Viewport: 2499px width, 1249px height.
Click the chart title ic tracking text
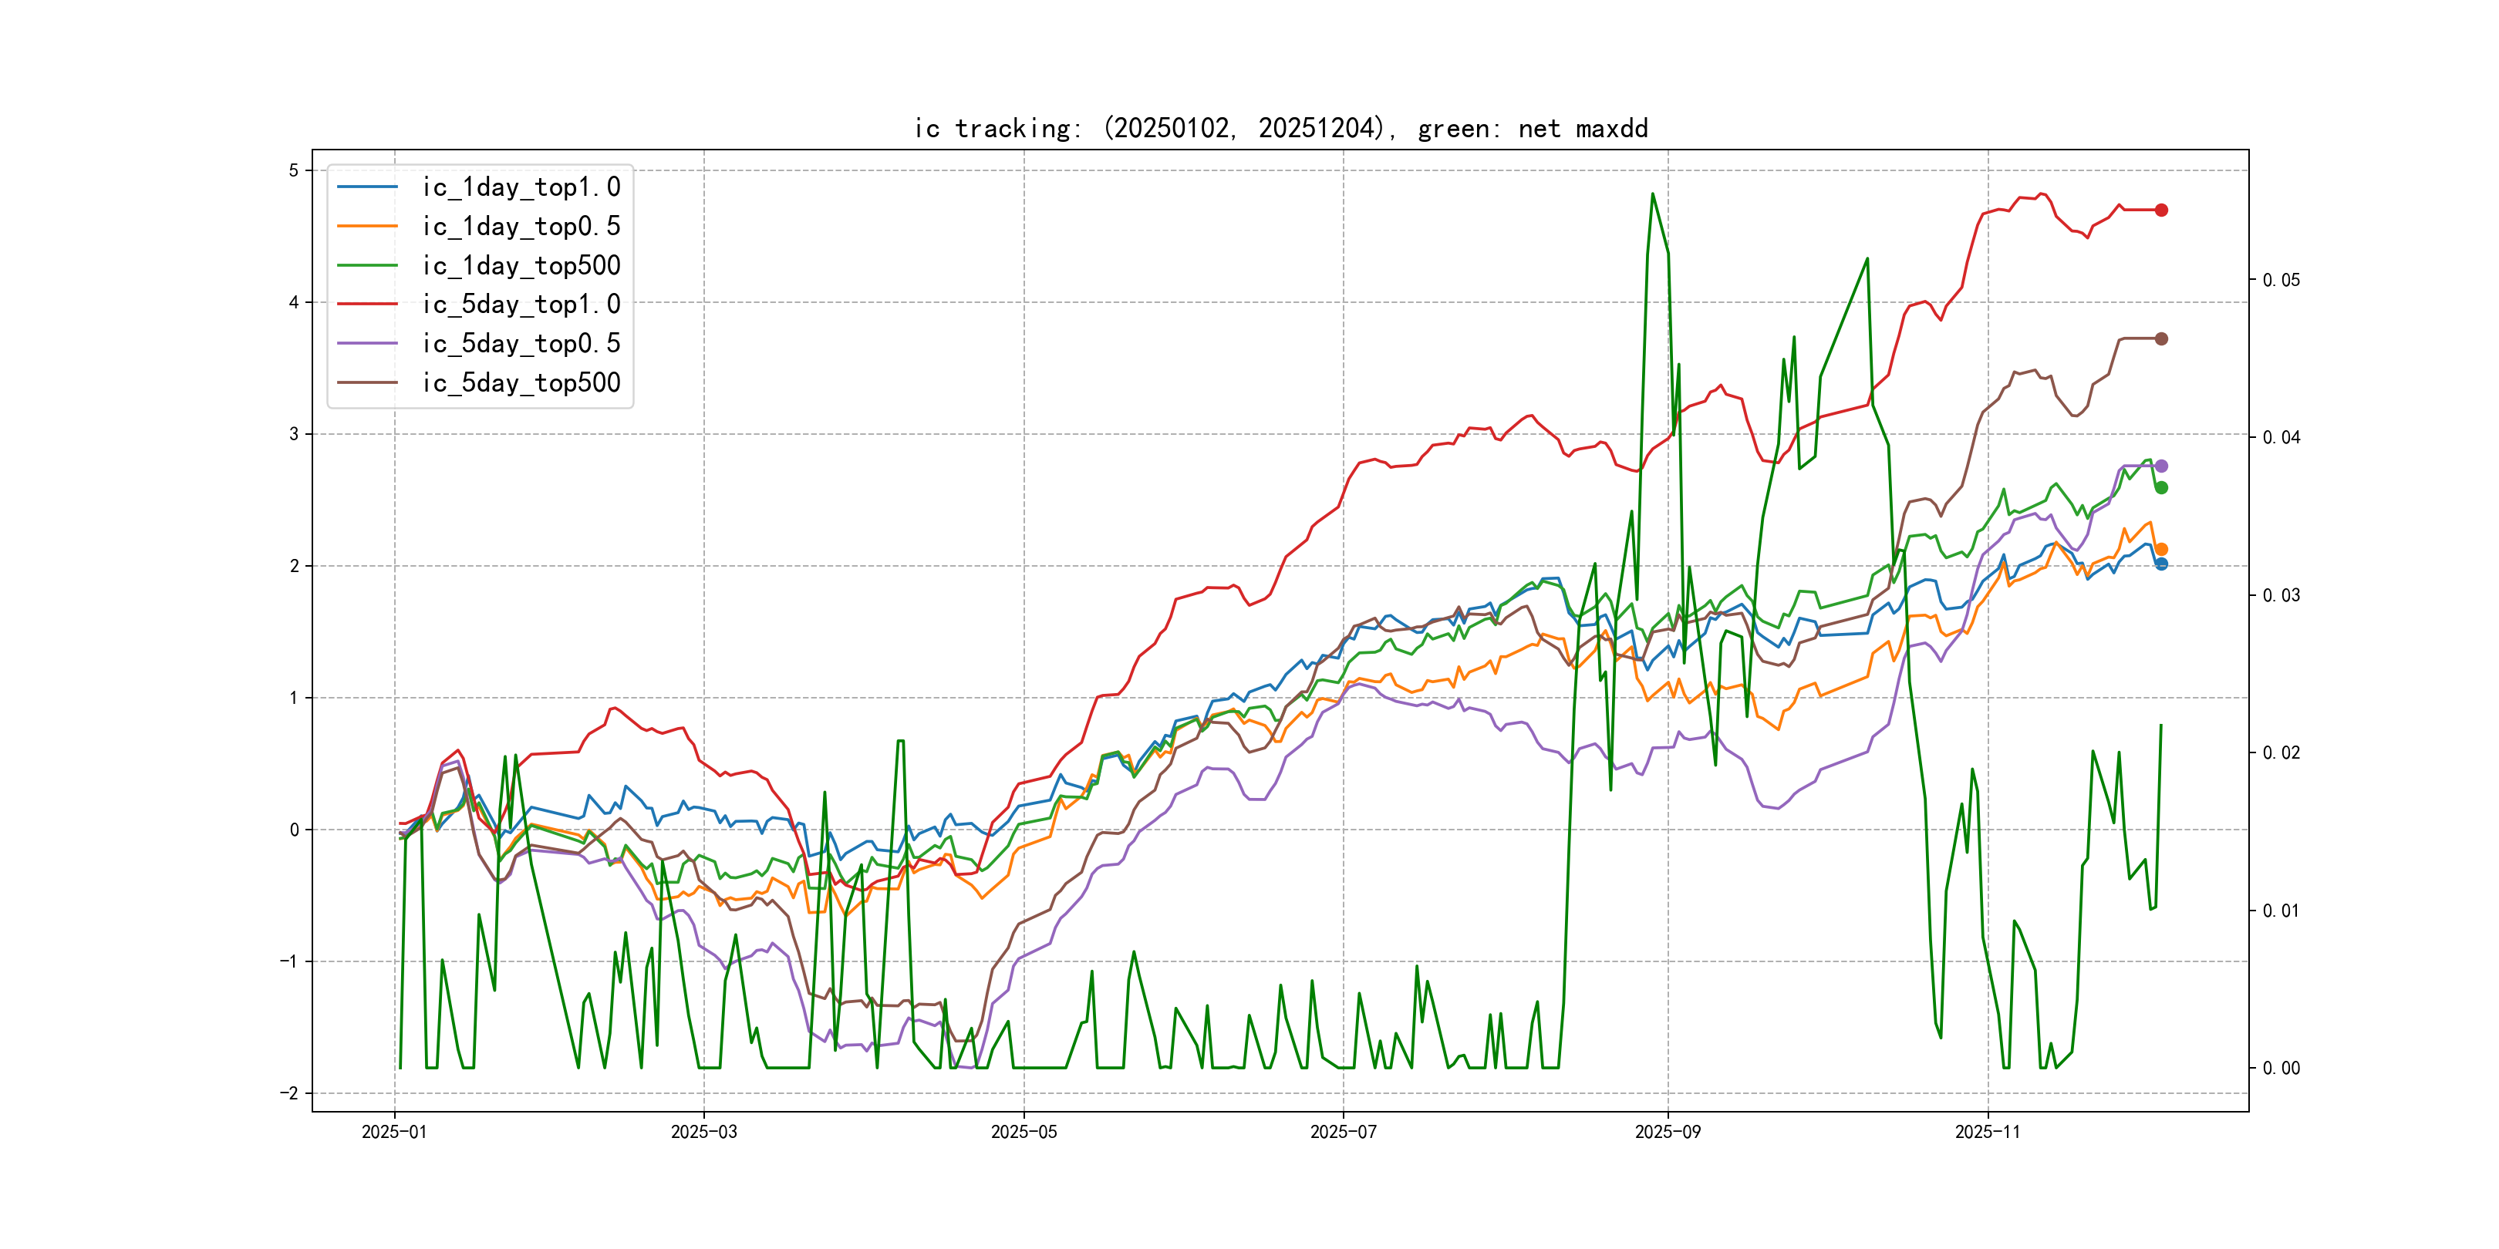coord(1280,129)
